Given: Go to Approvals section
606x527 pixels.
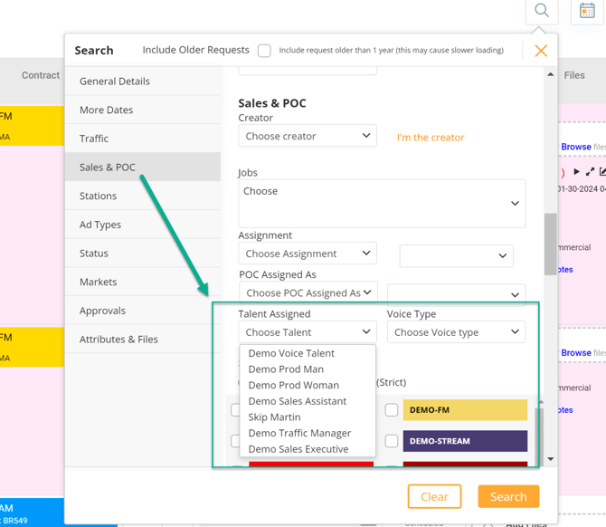Looking at the screenshot, I should 143,311.
